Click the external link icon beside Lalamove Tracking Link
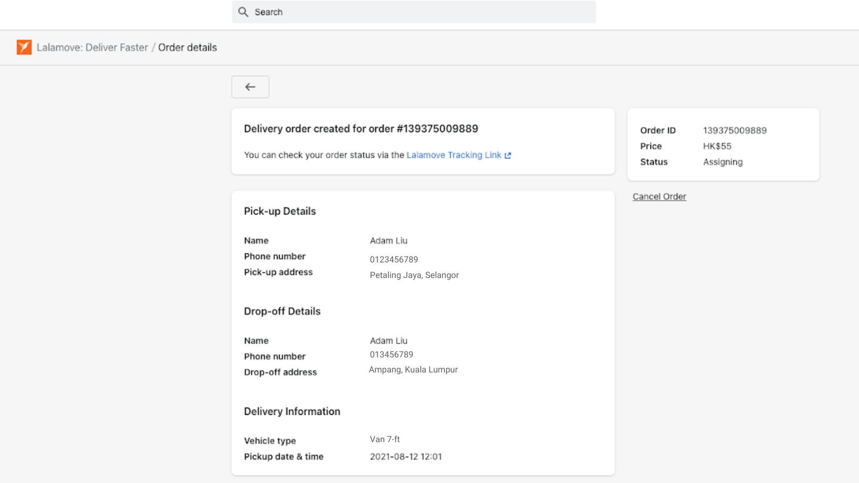The image size is (859, 483). point(507,155)
